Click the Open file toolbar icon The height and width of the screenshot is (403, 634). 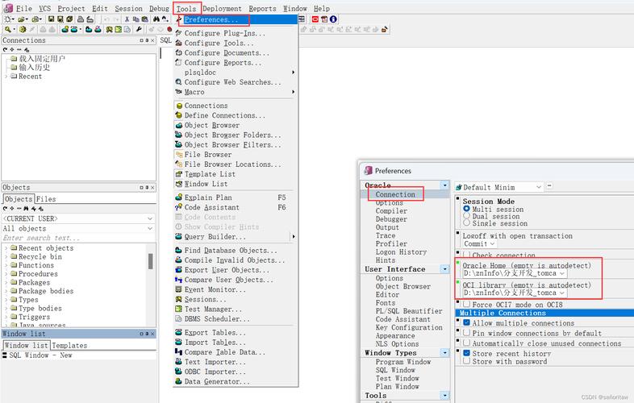(21, 19)
